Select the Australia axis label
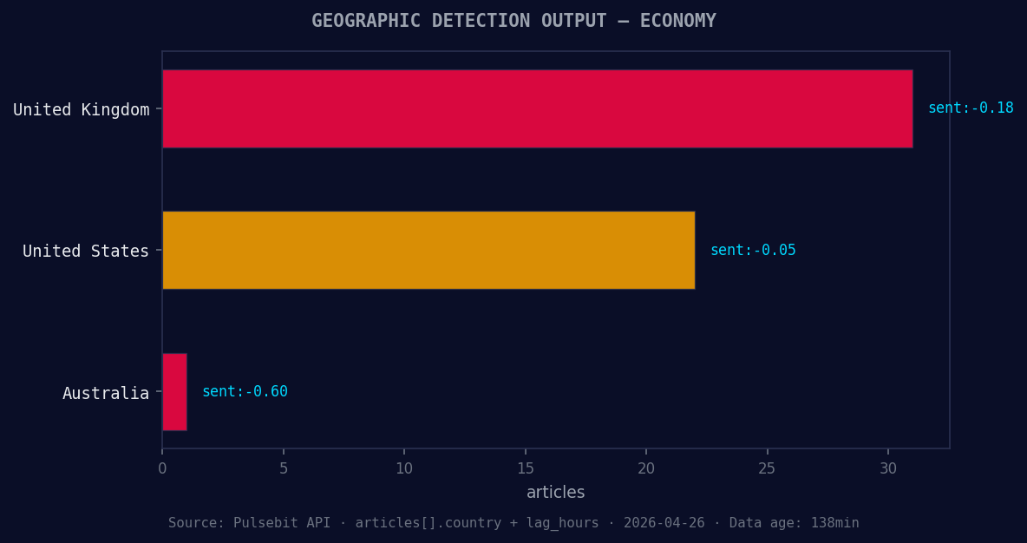Viewport: 1027px width, 543px height. point(105,393)
